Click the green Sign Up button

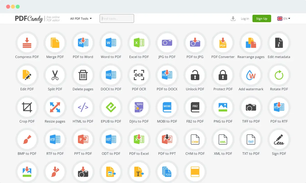click(262, 19)
